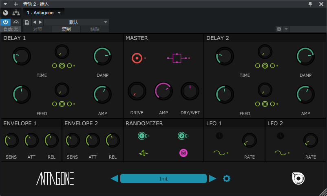This screenshot has height=196, width=327.
Task: Select third modulation circle under Delay 2 Time
Action: pyautogui.click(x=273, y=66)
